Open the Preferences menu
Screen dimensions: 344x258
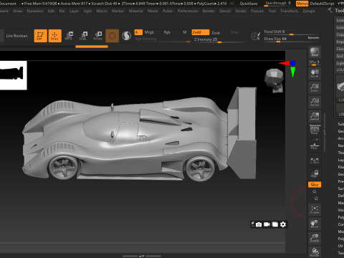188,11
